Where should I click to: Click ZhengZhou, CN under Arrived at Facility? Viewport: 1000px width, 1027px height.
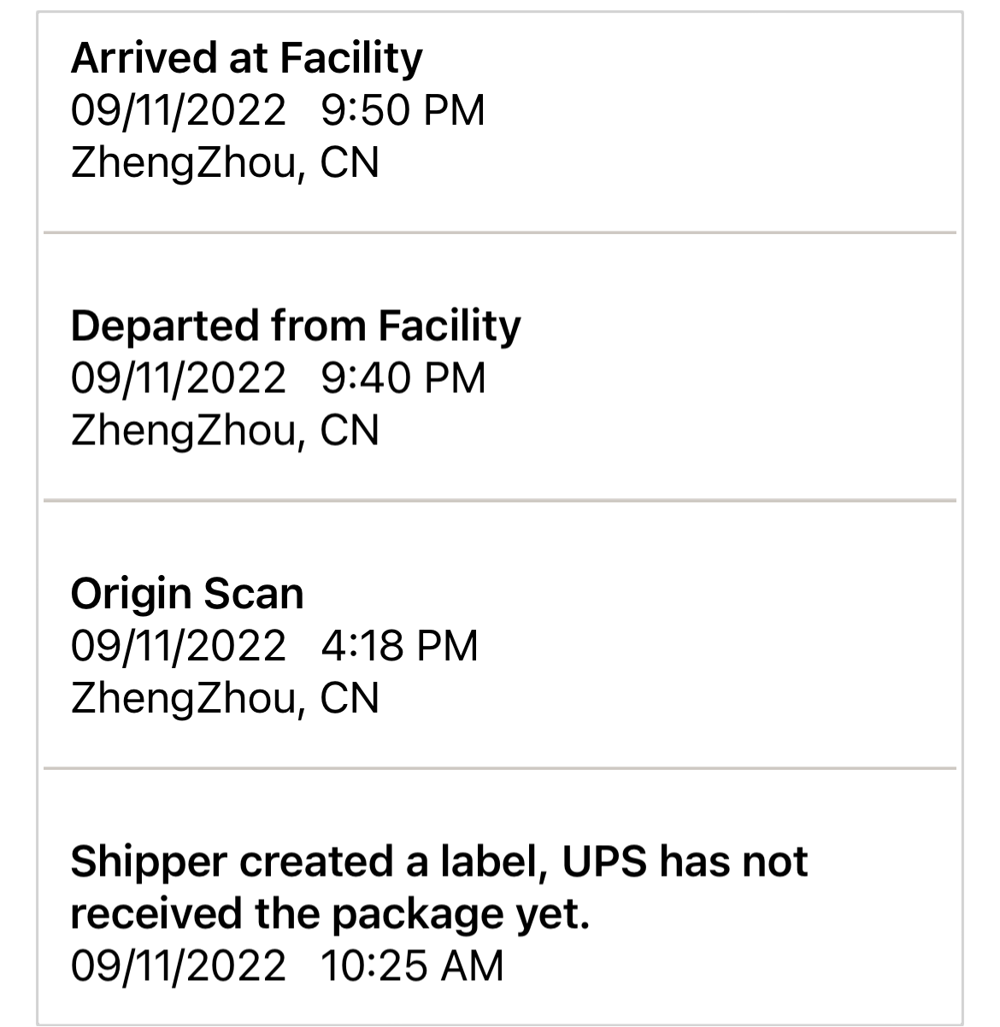(x=225, y=162)
